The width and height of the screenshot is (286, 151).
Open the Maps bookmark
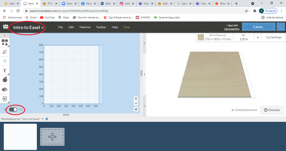64,18
